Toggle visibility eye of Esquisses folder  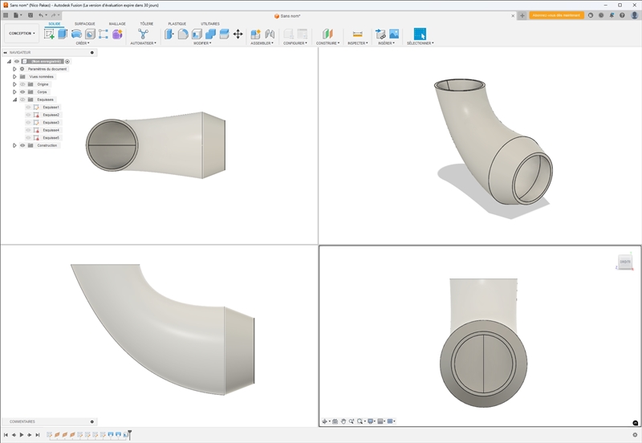[22, 100]
